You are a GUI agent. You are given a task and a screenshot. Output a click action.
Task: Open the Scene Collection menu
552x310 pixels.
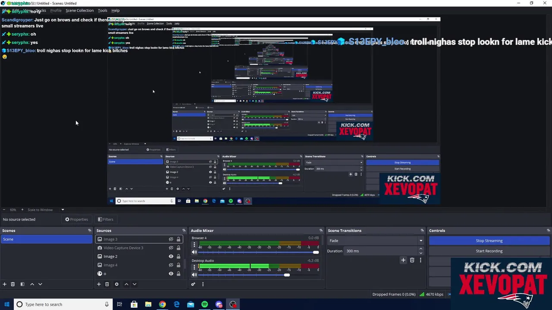(79, 10)
